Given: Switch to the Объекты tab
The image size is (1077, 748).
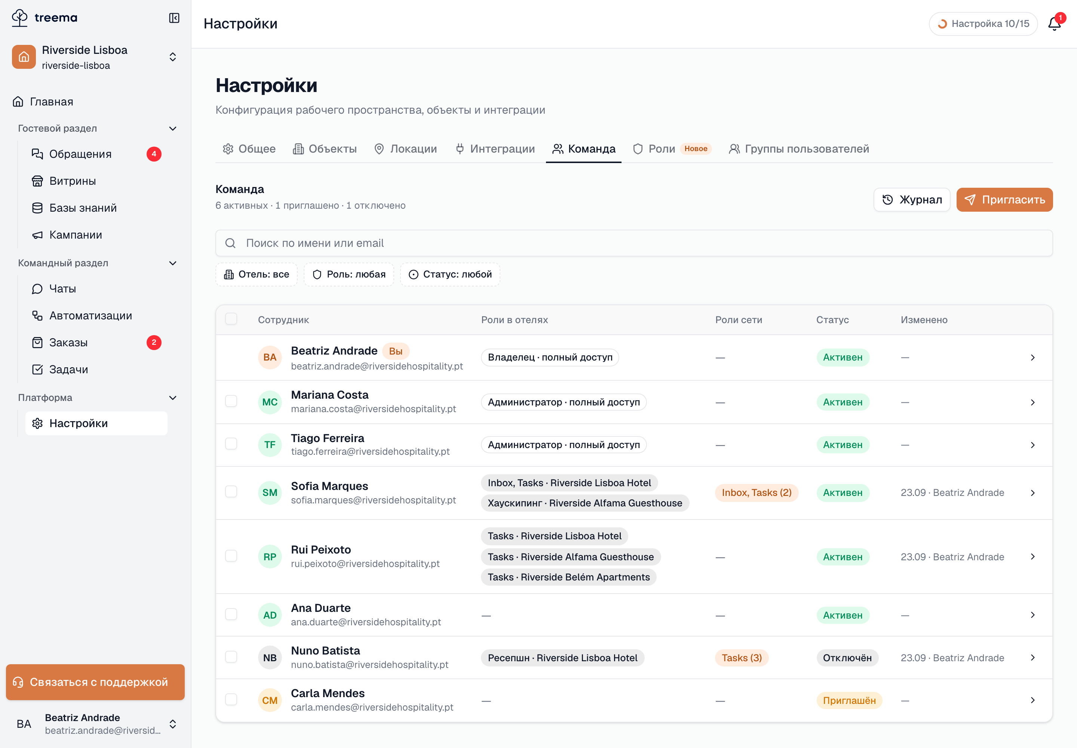Looking at the screenshot, I should [x=325, y=149].
